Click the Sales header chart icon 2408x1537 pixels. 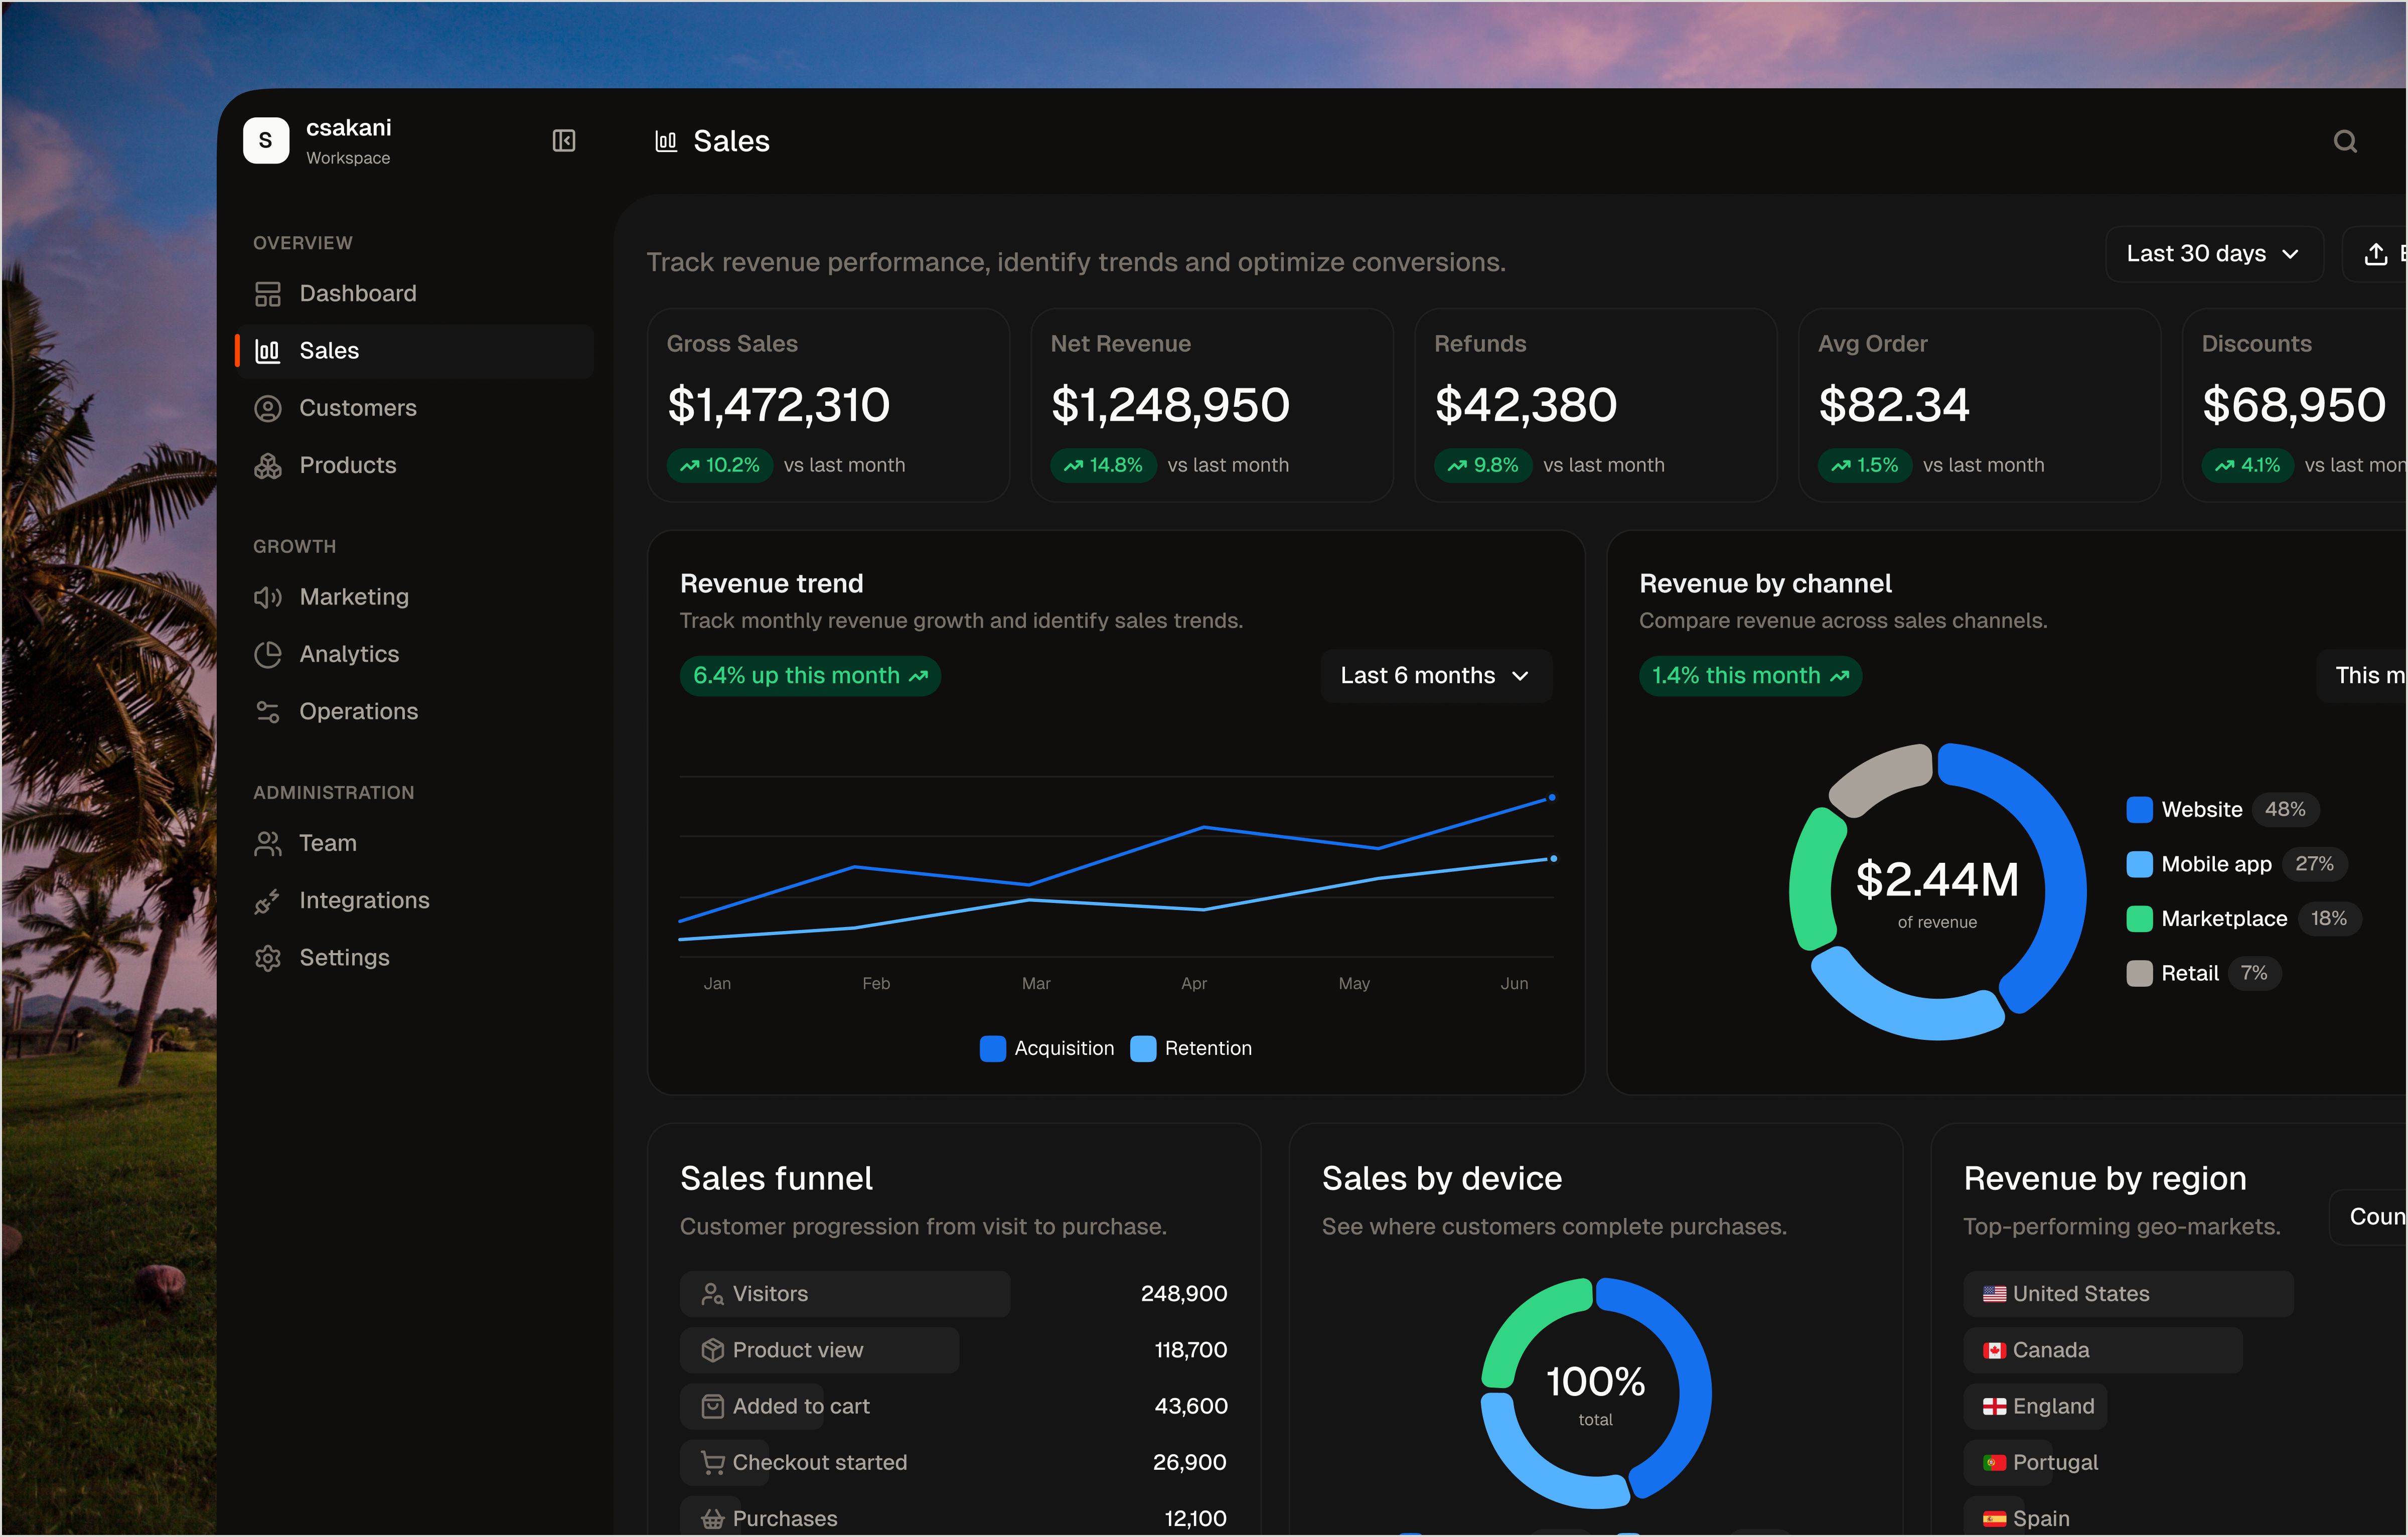[x=666, y=141]
